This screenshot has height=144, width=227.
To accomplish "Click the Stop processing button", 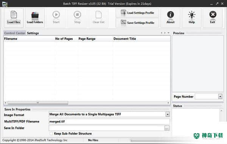I will click(x=77, y=18).
